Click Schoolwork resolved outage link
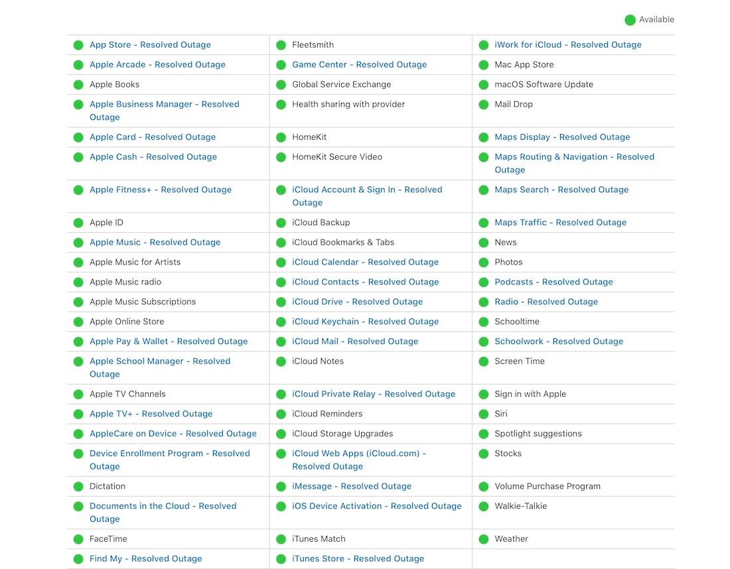Screen dimensions: 730x569 tap(559, 342)
